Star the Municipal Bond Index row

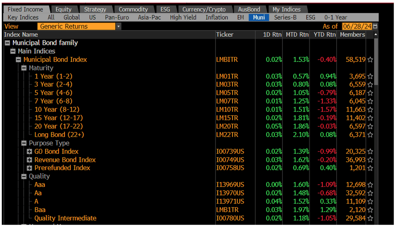(370, 59)
